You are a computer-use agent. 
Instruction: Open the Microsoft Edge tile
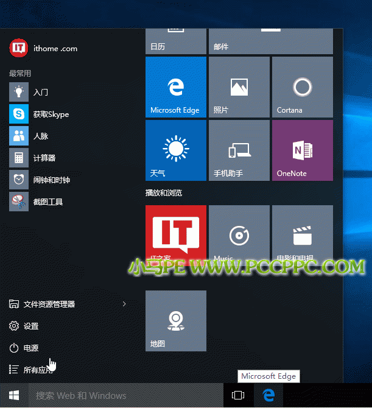tap(176, 87)
